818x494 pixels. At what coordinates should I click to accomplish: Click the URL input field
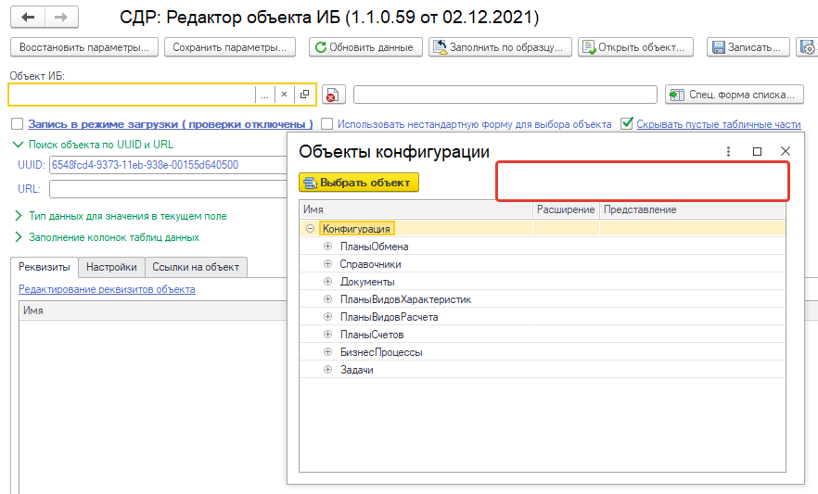click(x=169, y=189)
